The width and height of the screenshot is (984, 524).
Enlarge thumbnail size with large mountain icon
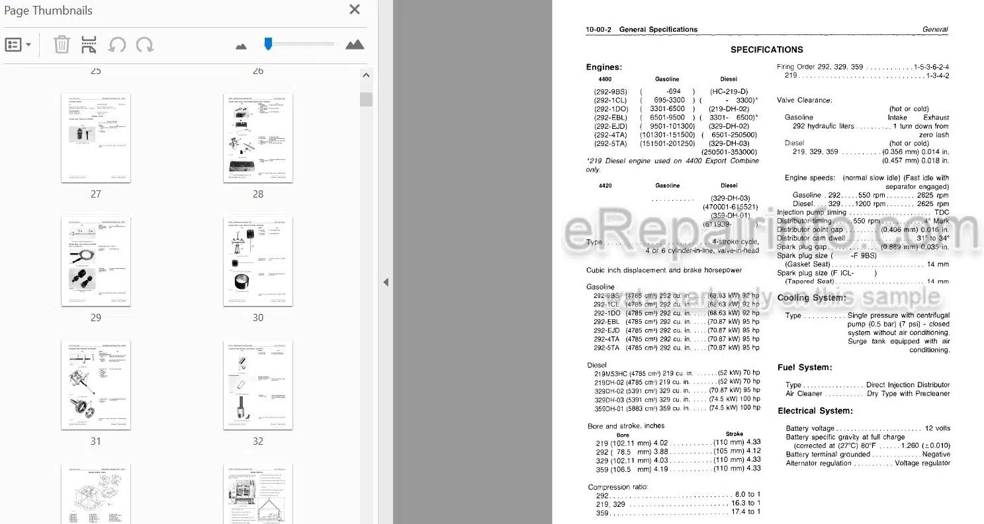pos(355,45)
